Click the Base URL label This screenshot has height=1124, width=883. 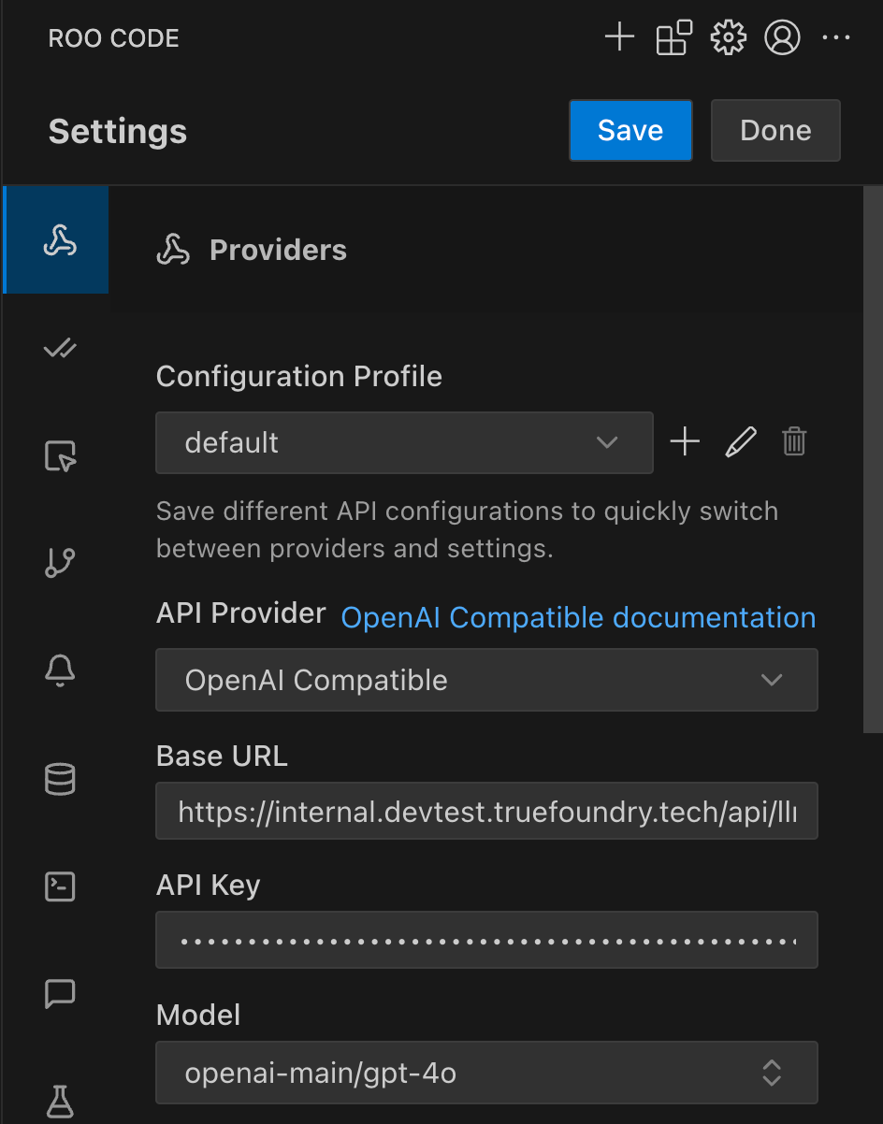tap(222, 756)
